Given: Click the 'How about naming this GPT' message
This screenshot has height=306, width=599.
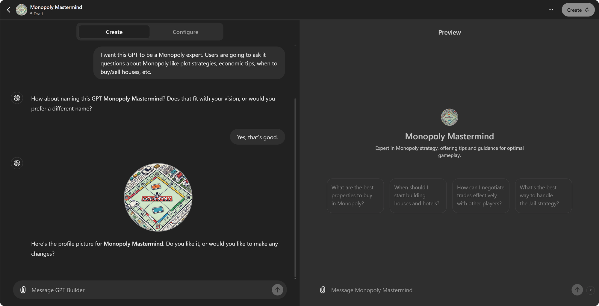Looking at the screenshot, I should (x=153, y=103).
